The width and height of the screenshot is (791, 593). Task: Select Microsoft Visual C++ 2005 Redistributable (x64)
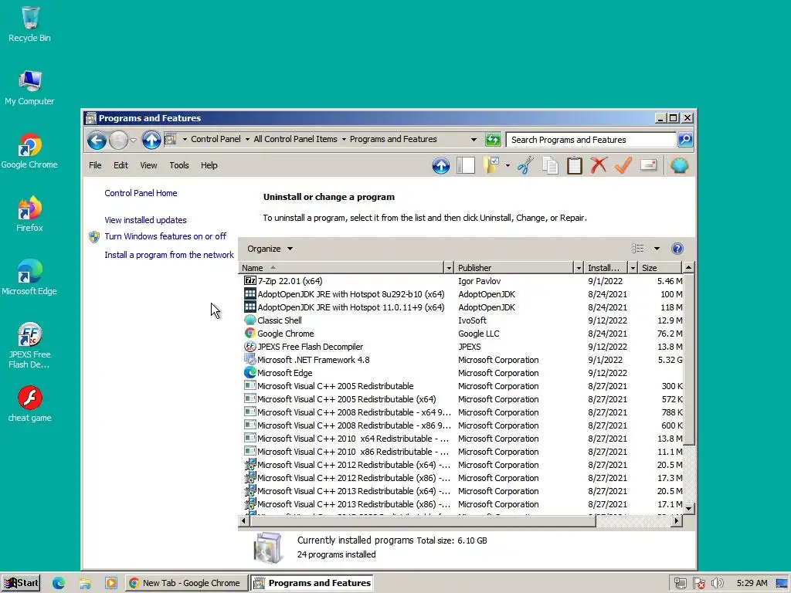[x=460, y=399]
